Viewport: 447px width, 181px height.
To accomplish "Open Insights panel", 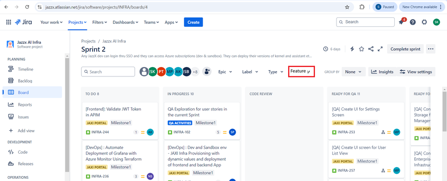I will point(382,72).
